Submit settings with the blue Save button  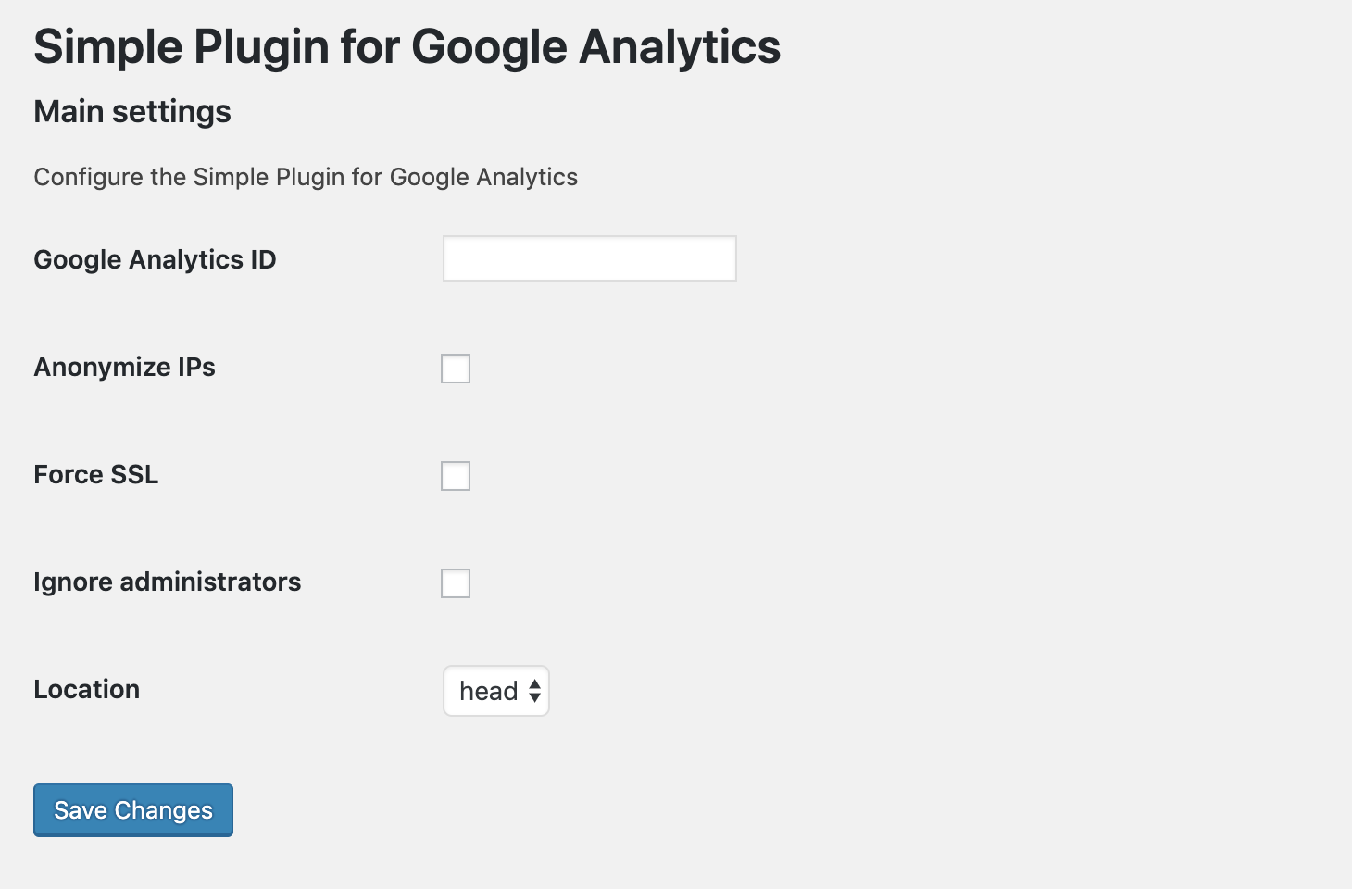133,810
